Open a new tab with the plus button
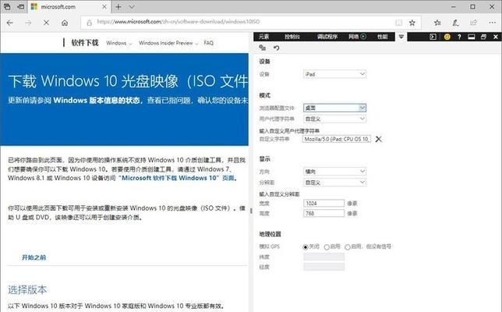 click(118, 7)
